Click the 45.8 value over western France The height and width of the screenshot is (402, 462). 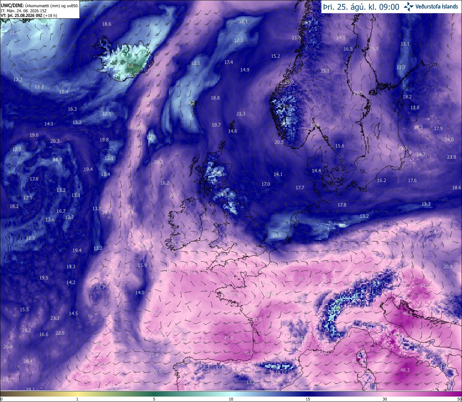tap(228, 338)
